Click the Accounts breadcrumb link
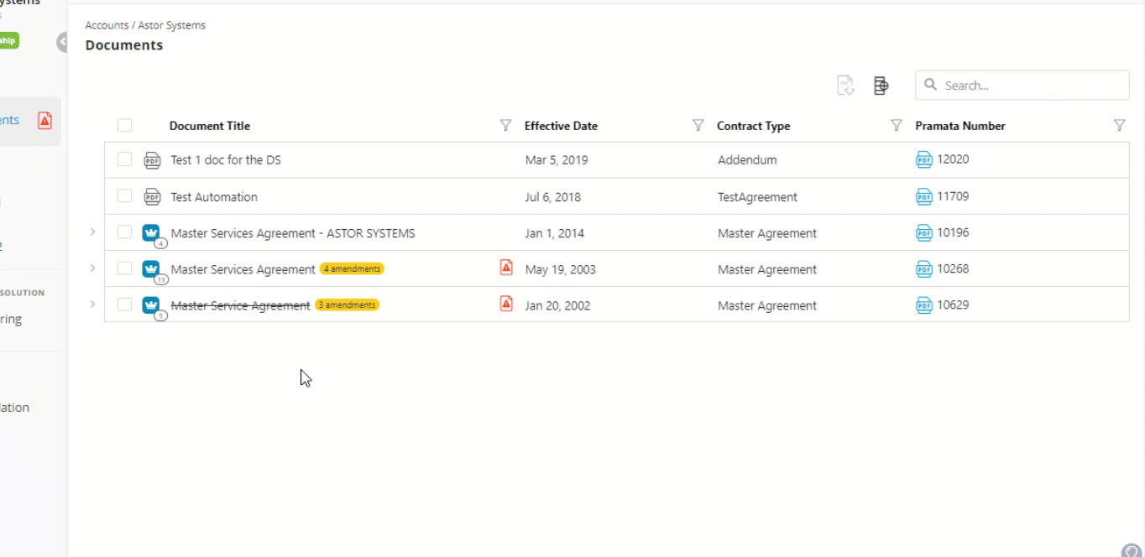 (107, 25)
